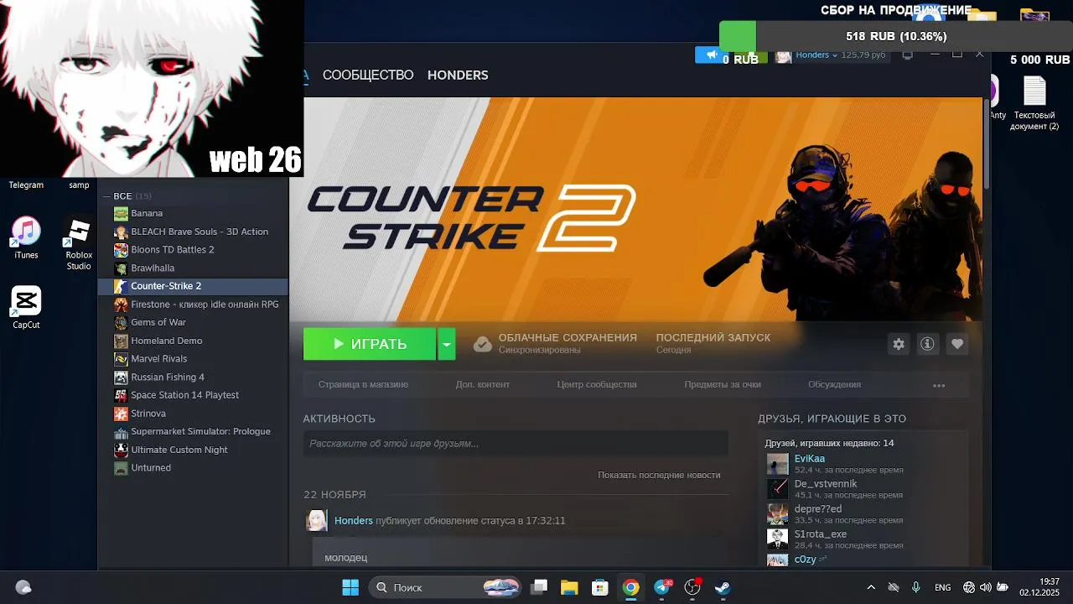Open Steam announcements megaphone button

(x=712, y=55)
